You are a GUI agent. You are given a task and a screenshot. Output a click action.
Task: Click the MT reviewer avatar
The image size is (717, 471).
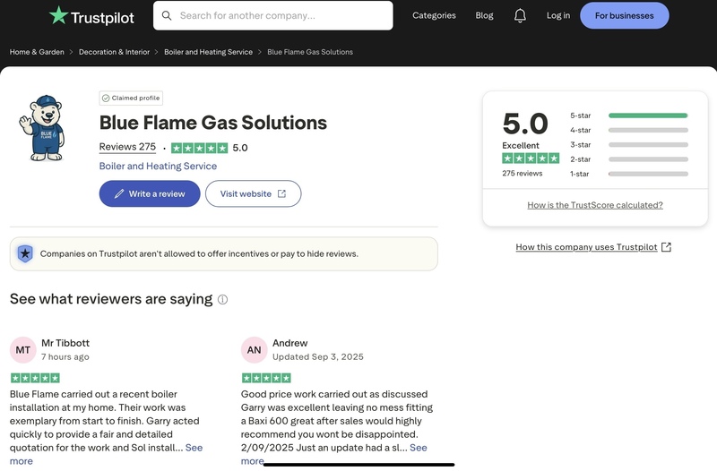(x=23, y=350)
